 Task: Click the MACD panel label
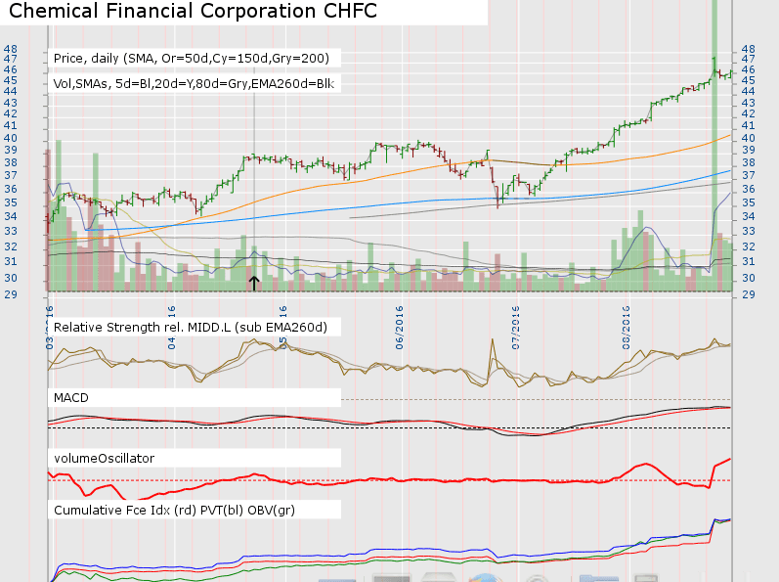[x=71, y=397]
